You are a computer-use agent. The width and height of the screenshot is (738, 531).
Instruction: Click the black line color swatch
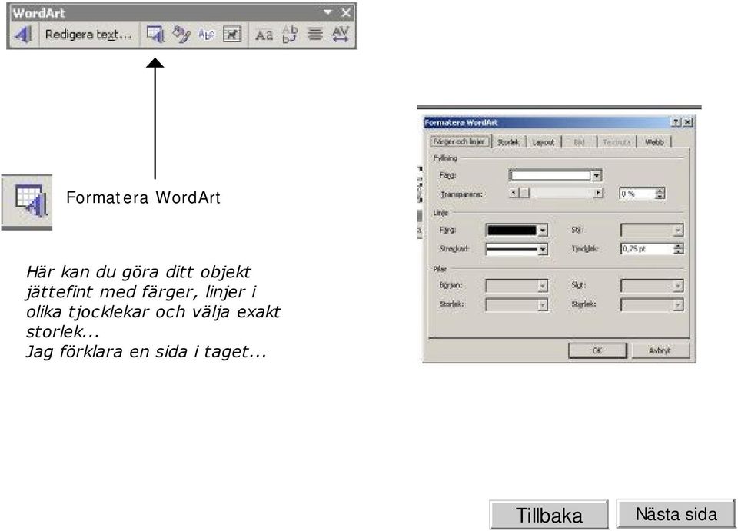click(512, 230)
